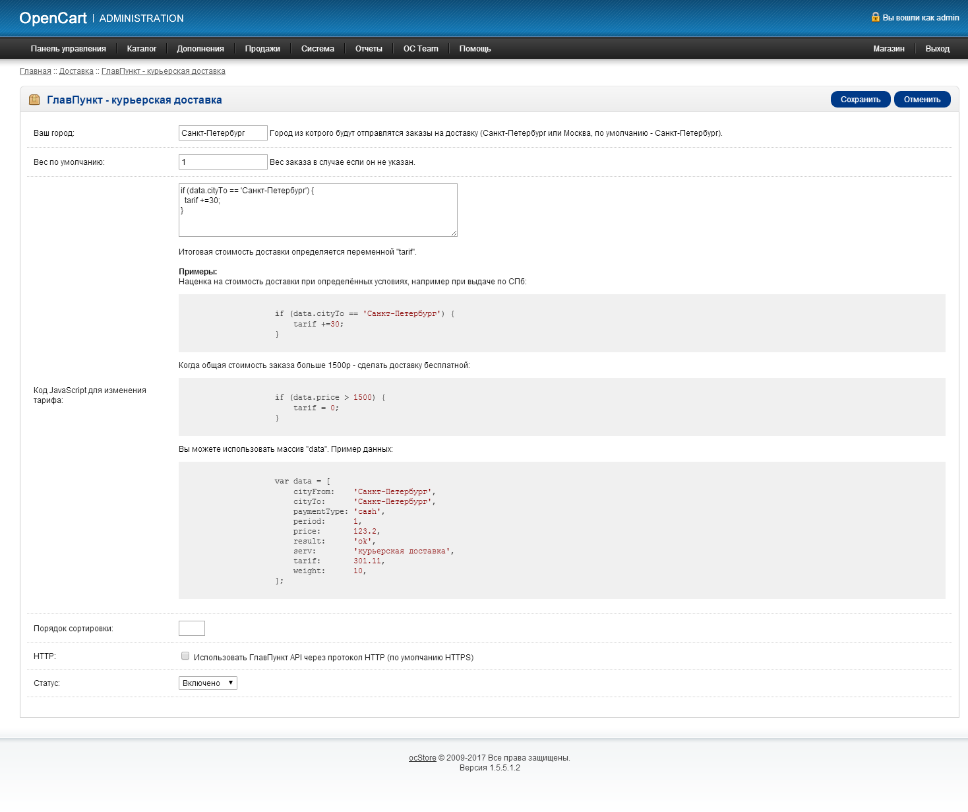This screenshot has width=968, height=812.
Task: Open the Отчеты menu
Action: [369, 49]
